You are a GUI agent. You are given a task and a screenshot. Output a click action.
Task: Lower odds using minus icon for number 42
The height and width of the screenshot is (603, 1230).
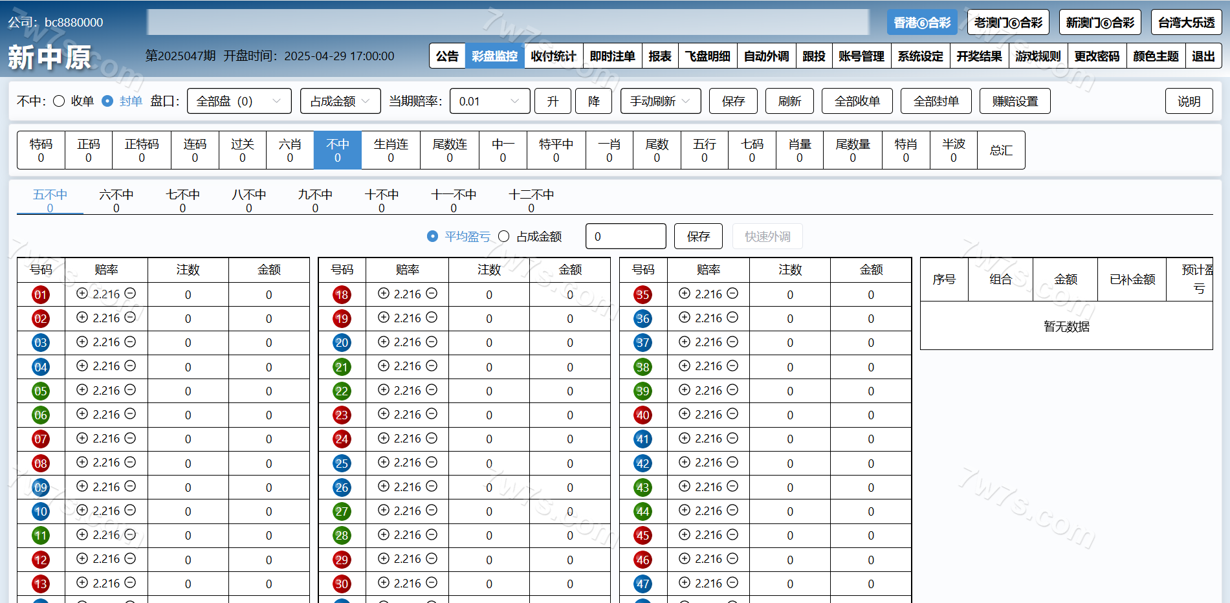(732, 463)
